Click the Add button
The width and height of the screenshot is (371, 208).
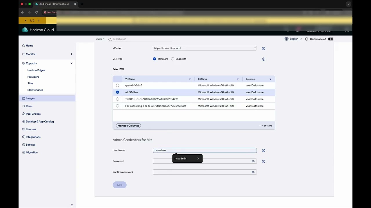click(119, 185)
